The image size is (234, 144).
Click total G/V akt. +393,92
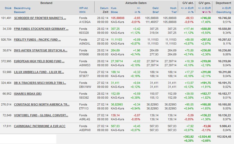[188, 137]
